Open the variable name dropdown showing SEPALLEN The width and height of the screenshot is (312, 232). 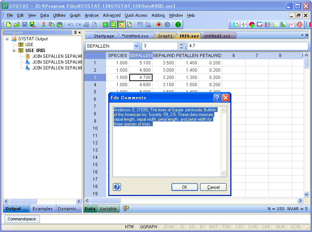(136, 46)
